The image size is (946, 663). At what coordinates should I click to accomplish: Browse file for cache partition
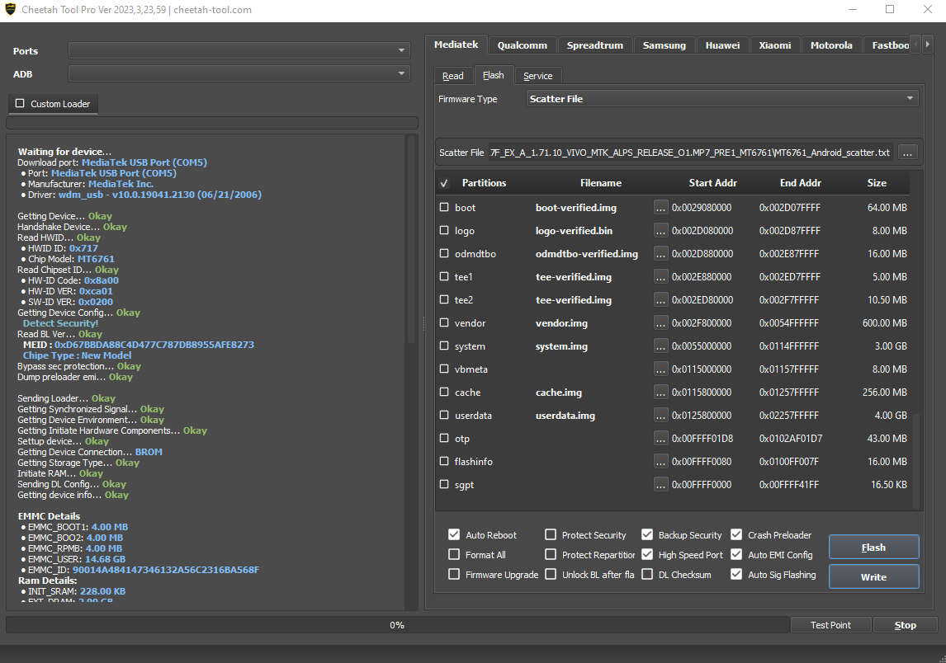point(660,393)
